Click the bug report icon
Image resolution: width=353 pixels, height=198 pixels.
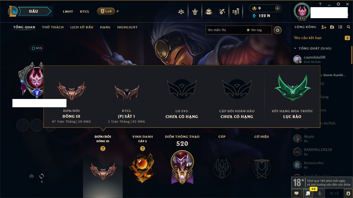348,193
